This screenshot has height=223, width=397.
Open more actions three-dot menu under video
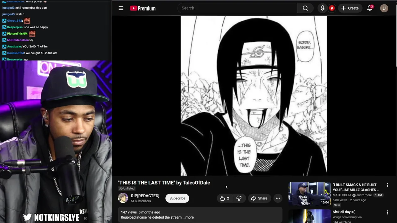[x=278, y=198]
